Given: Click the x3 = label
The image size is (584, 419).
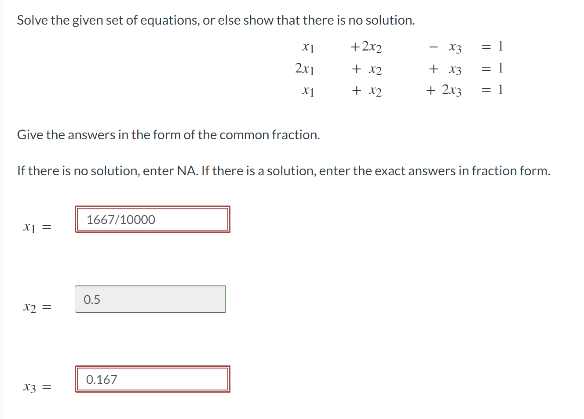Looking at the screenshot, I should [36, 386].
